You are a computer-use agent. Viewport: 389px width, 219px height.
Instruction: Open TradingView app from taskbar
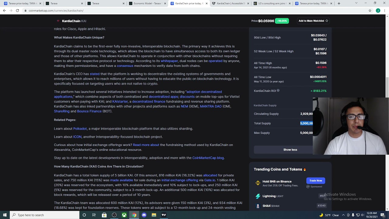pyautogui.click(x=164, y=215)
